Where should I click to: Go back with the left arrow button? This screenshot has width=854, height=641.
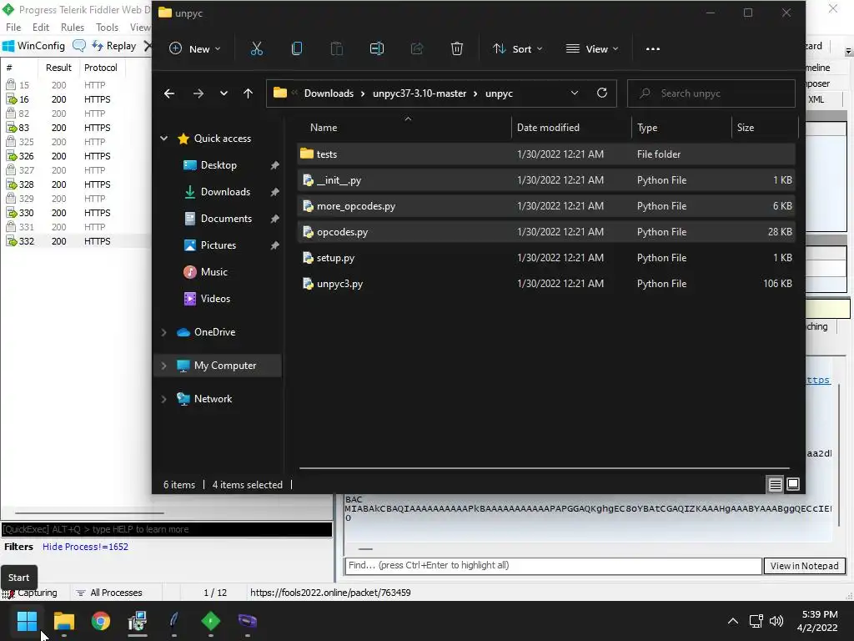169,93
